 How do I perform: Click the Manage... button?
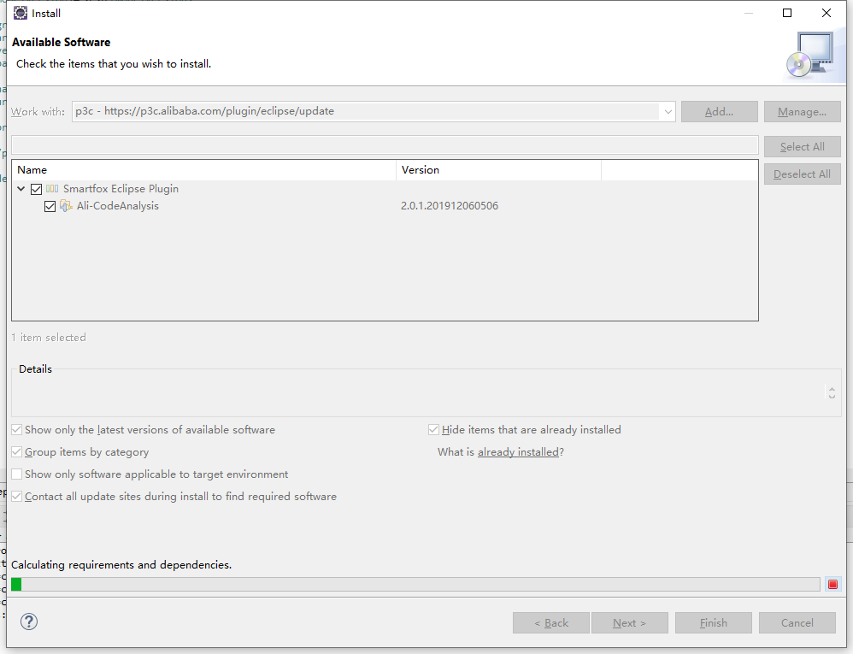802,111
